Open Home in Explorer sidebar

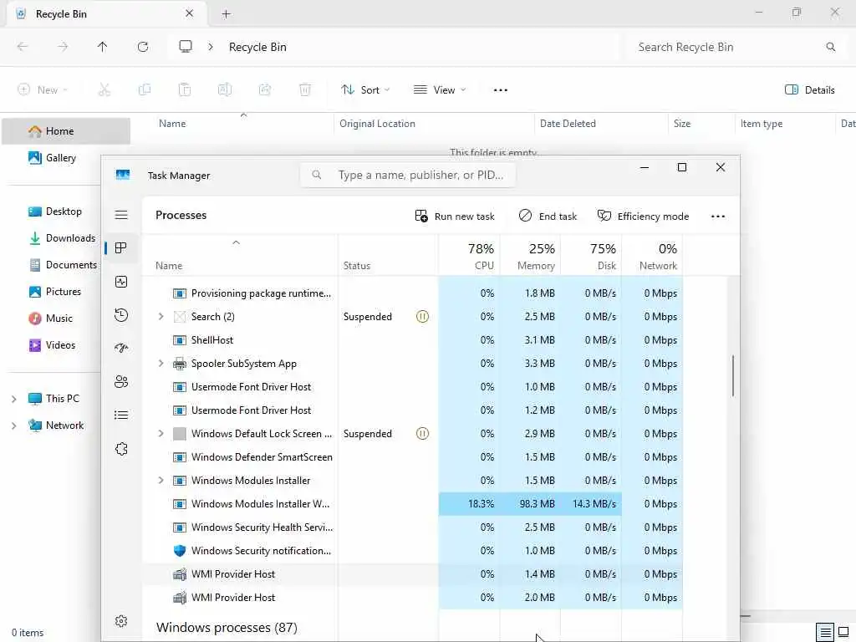tap(66, 131)
